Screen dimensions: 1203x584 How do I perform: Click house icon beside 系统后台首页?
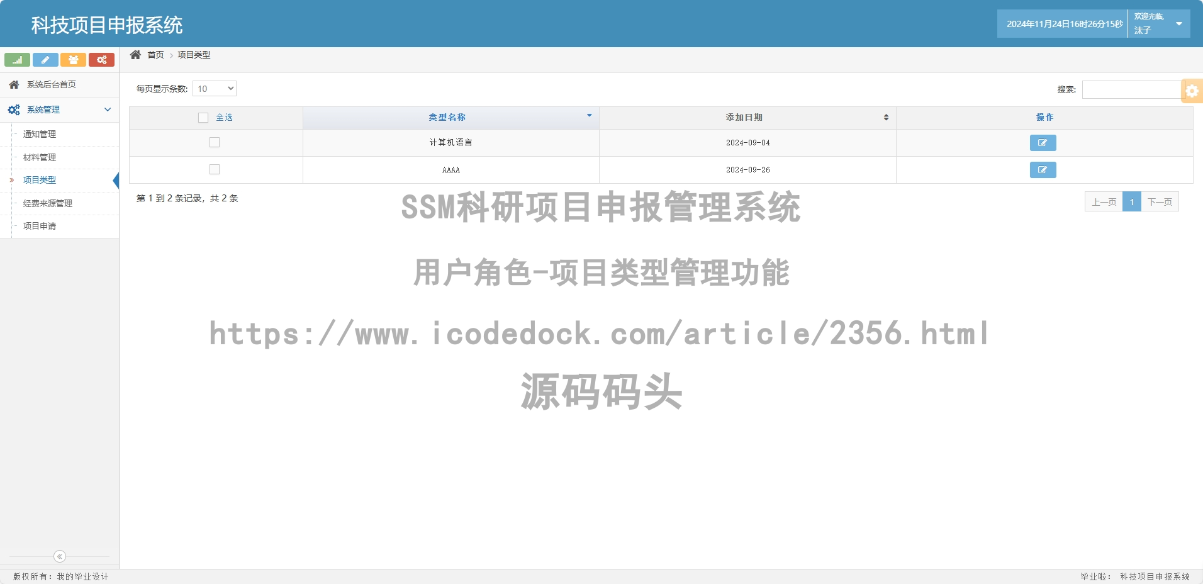14,84
